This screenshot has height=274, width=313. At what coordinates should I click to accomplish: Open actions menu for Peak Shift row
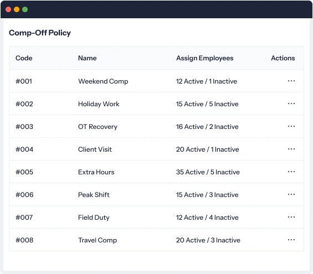pyautogui.click(x=291, y=194)
